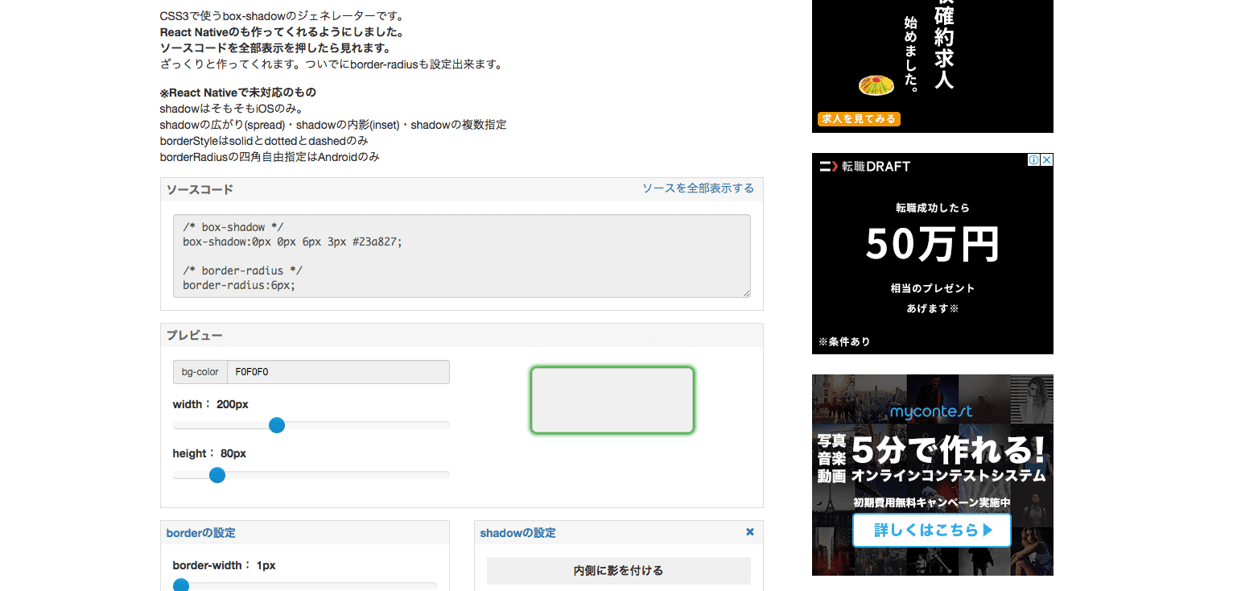Click the 50万円 text in 転職DRAFT ad
The image size is (1237, 591).
[x=932, y=245]
